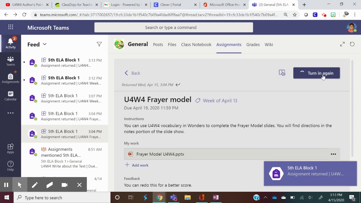Open the profile avatar menu
Viewport: 361px width, 203px height.
point(351,27)
